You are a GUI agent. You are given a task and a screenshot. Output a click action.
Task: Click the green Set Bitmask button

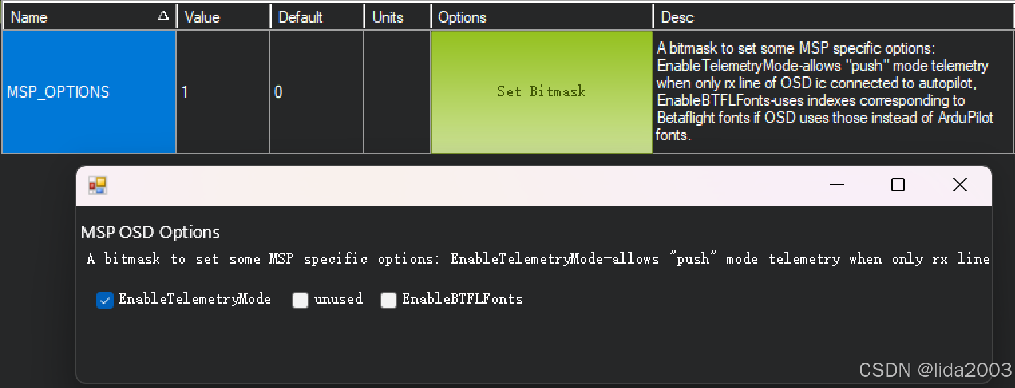[x=541, y=92]
